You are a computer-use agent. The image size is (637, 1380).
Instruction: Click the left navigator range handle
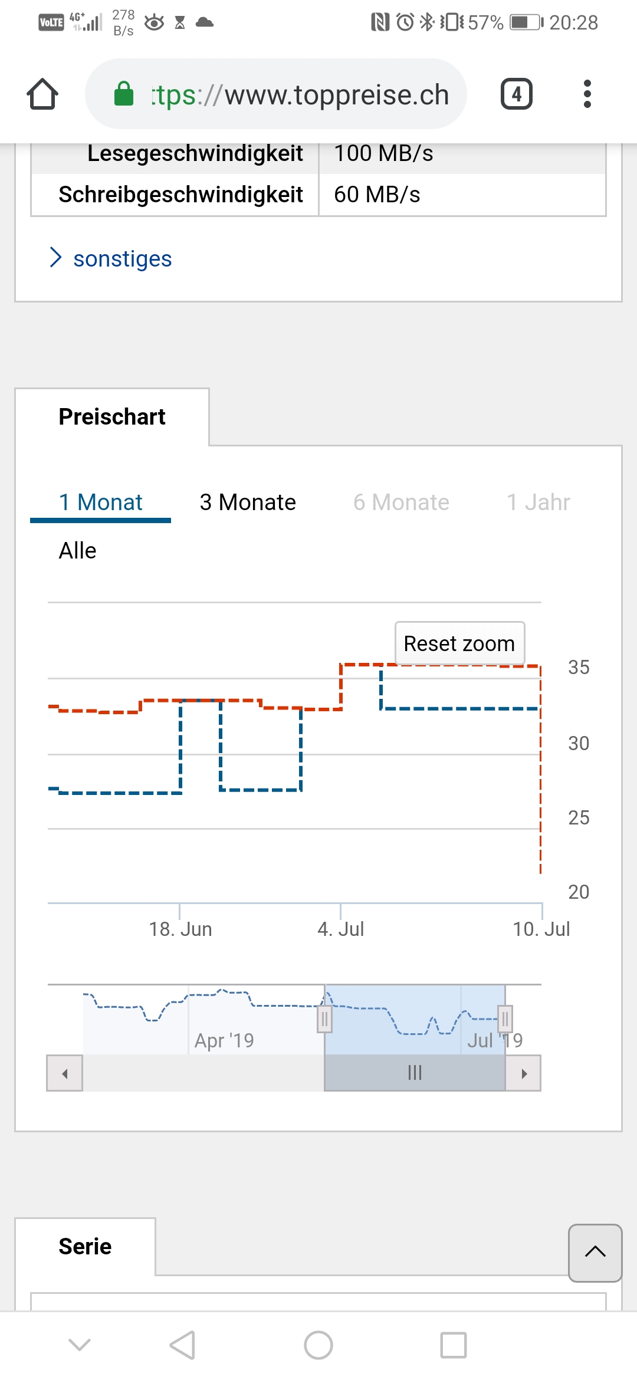coord(324,1019)
